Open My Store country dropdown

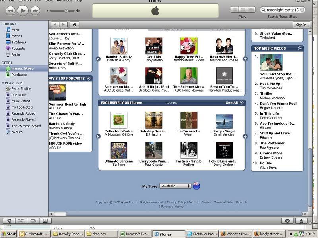pyautogui.click(x=175, y=186)
